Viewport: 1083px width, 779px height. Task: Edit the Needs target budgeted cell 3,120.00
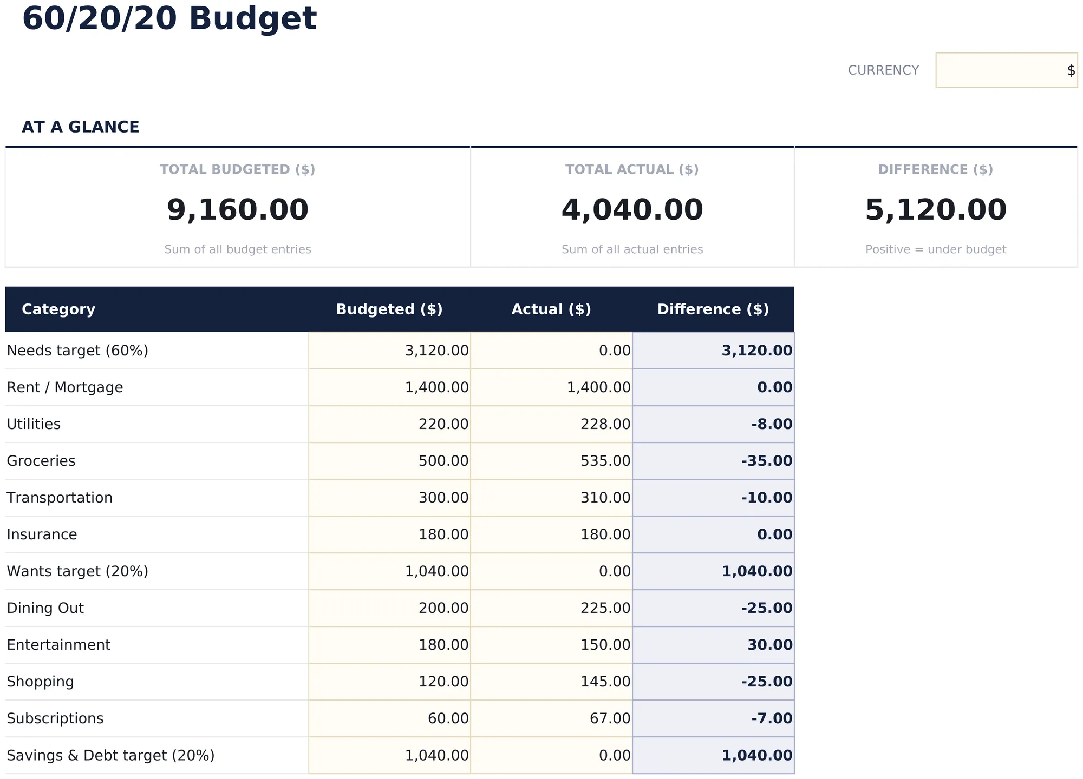click(389, 351)
